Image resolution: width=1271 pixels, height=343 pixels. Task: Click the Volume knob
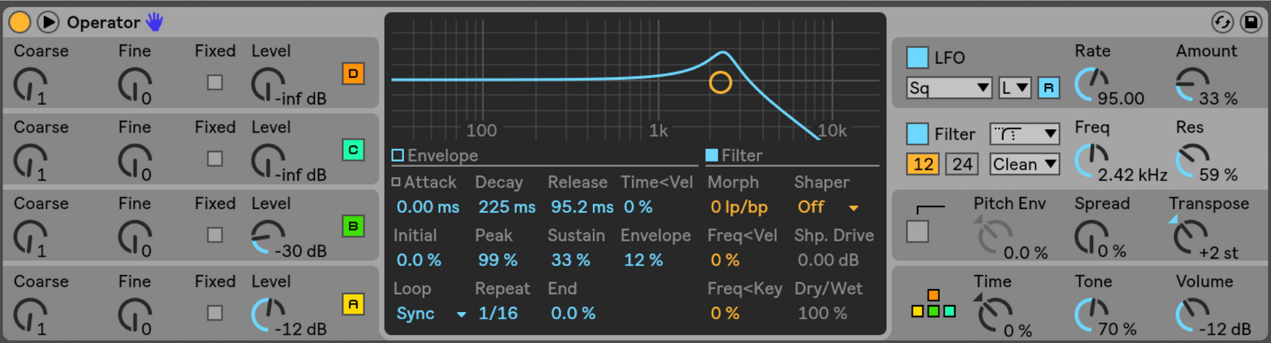click(1192, 315)
